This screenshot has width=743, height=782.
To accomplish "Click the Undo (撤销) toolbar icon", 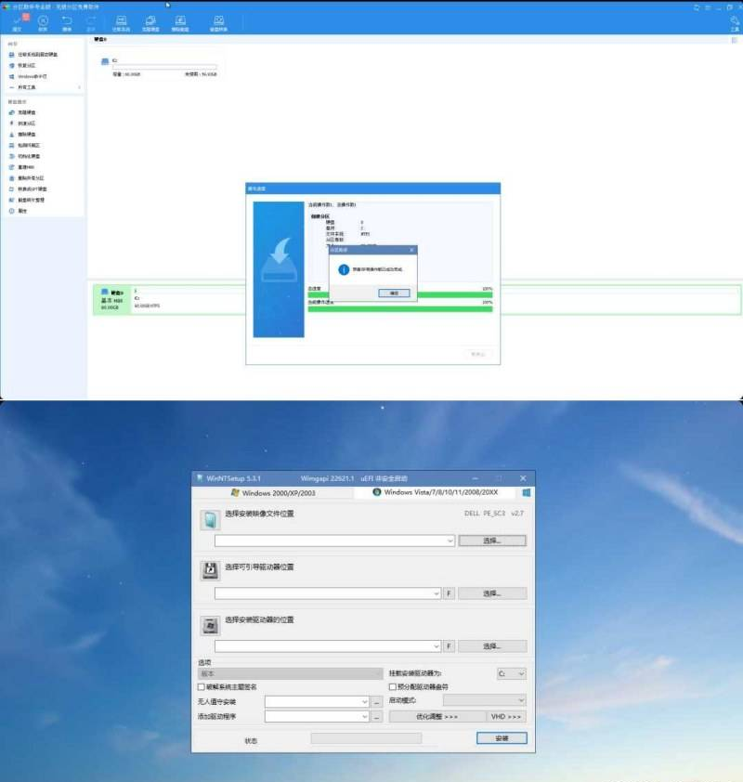I will pos(67,23).
